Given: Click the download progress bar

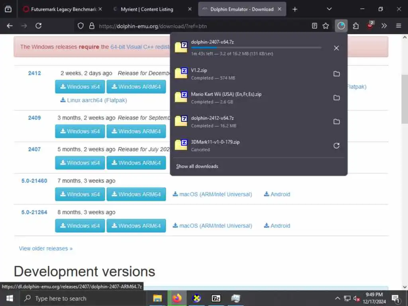Looking at the screenshot, I should coord(256,48).
